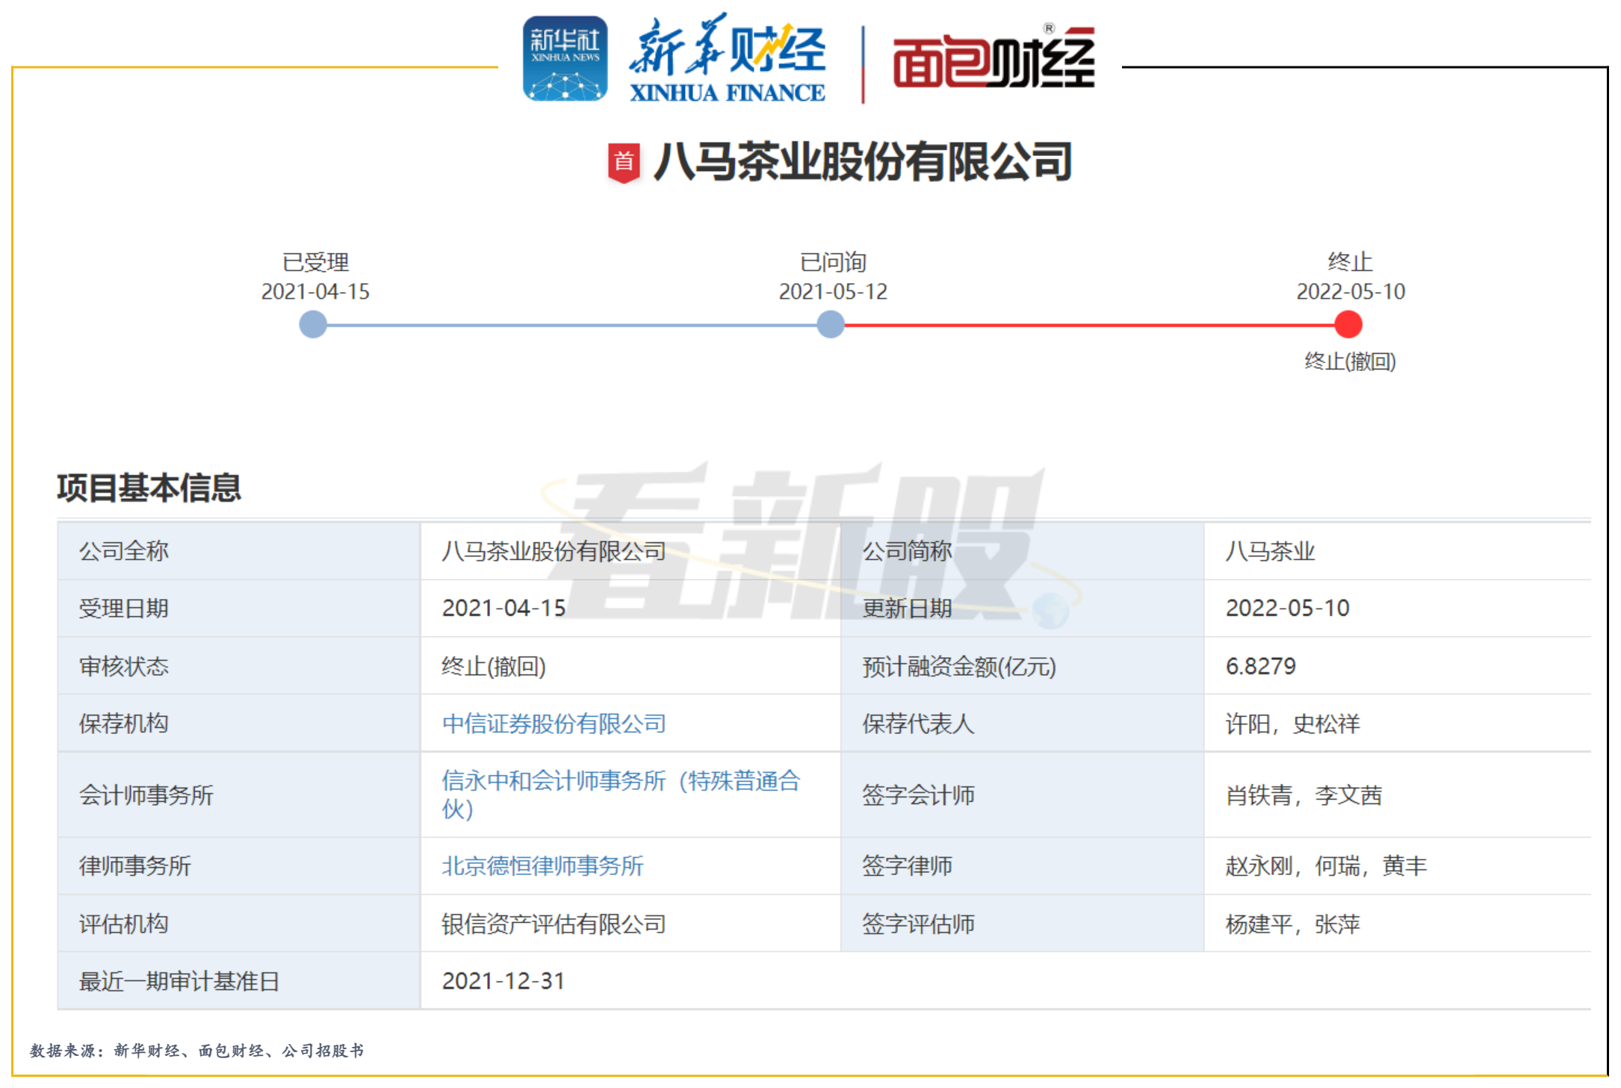Click the red 首 badge icon
The image size is (1621, 1088).
(x=624, y=162)
